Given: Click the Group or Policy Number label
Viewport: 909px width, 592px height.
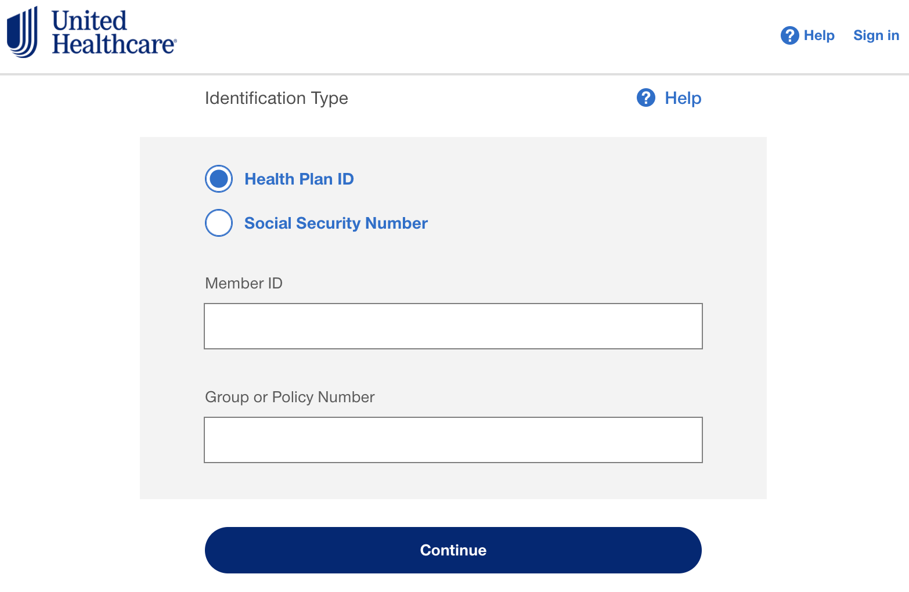Looking at the screenshot, I should (x=290, y=397).
